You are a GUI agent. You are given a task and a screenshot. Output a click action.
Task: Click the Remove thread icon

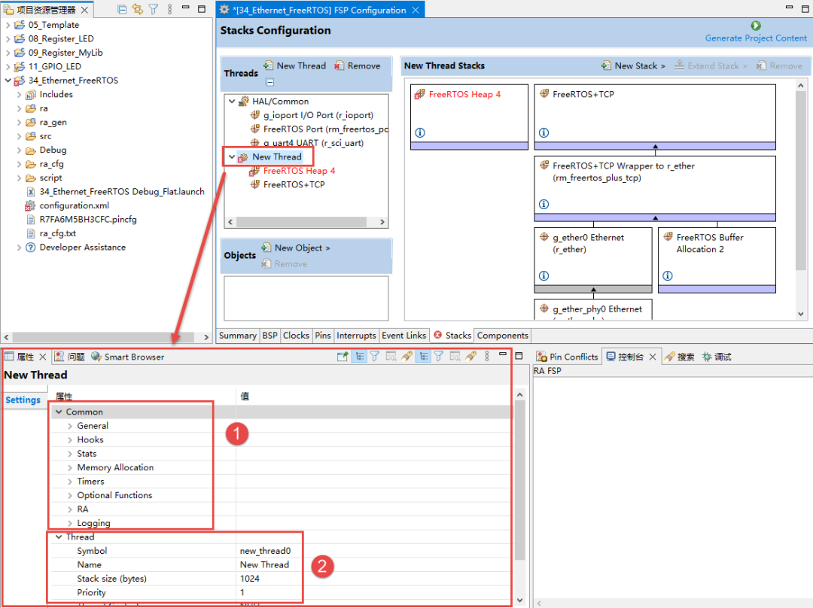coord(339,65)
